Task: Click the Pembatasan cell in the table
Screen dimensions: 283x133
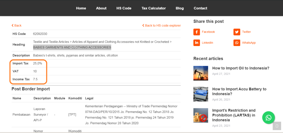Action: pyautogui.click(x=22, y=115)
